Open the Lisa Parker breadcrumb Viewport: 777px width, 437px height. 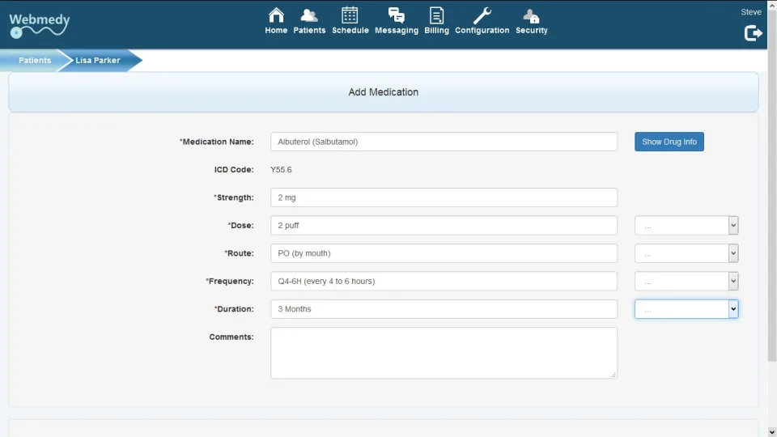point(98,61)
